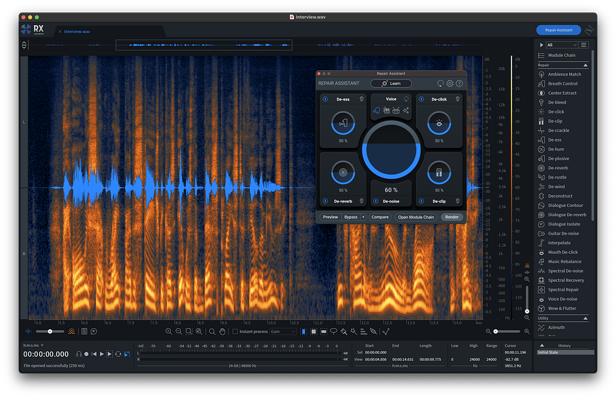Image resolution: width=616 pixels, height=398 pixels.
Task: Select Module Chain in the sidebar
Action: (x=561, y=55)
